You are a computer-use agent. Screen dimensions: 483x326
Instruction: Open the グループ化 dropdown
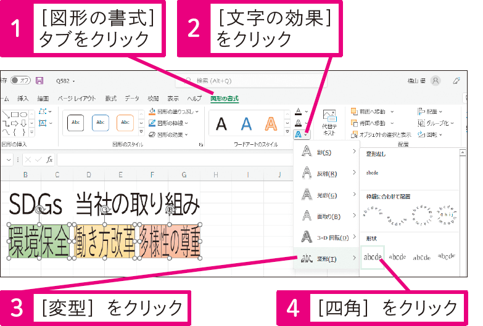pyautogui.click(x=436, y=123)
